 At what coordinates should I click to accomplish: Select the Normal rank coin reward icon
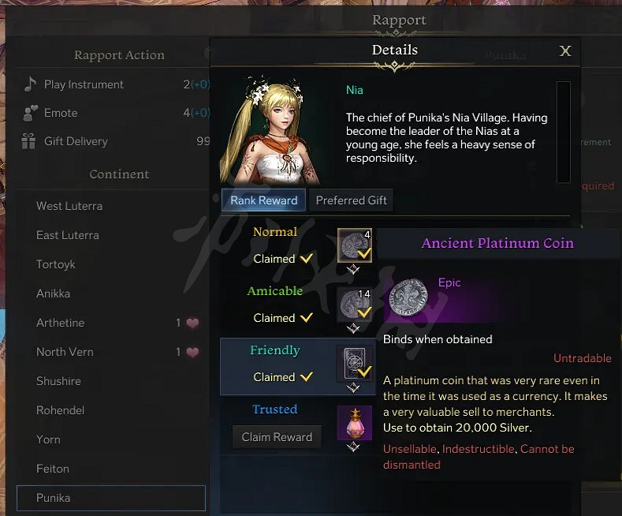[x=355, y=245]
